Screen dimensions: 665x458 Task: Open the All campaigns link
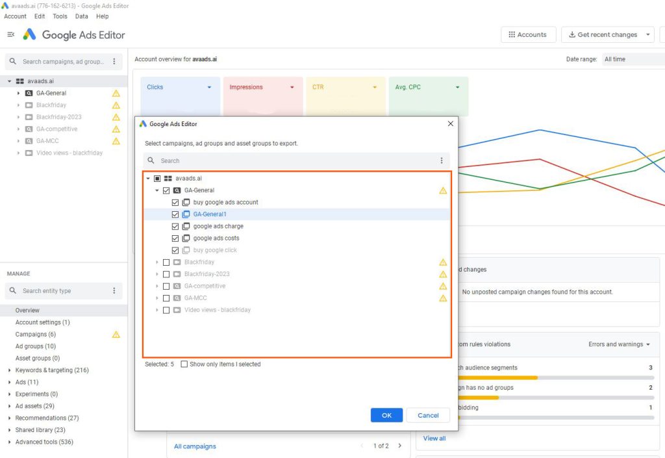point(195,446)
